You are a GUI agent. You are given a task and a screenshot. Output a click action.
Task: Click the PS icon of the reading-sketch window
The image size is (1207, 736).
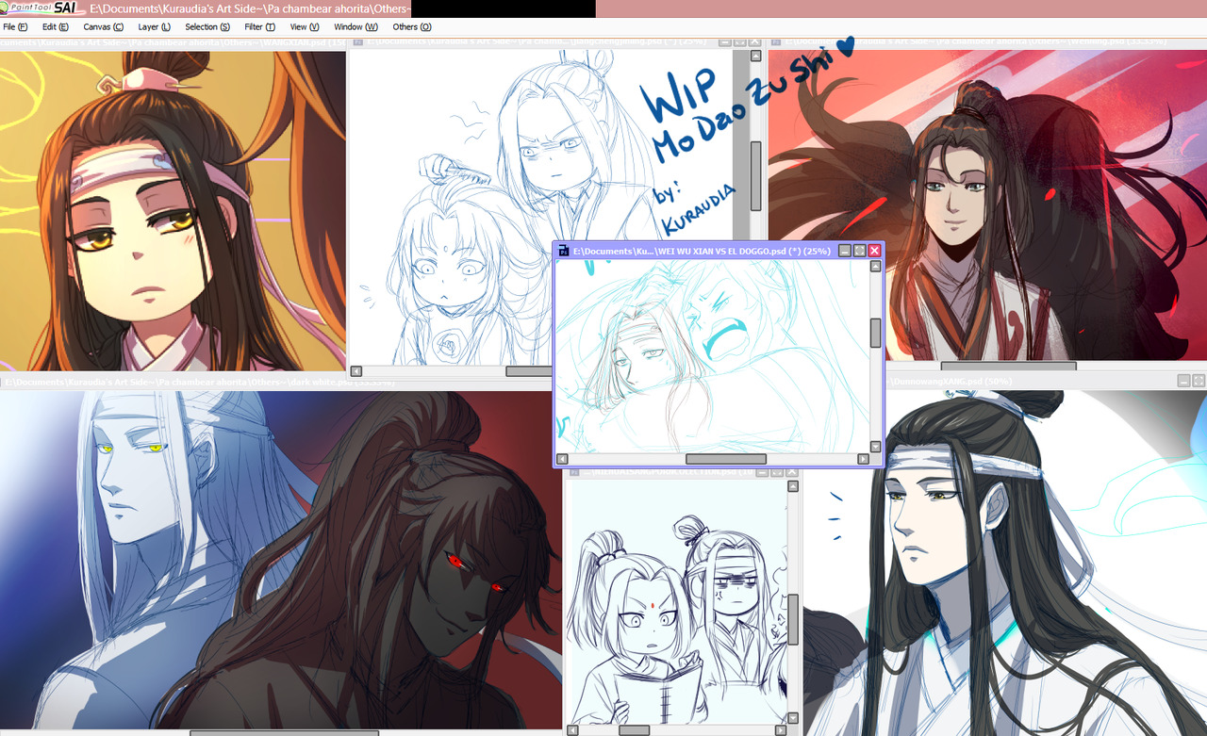[x=574, y=471]
